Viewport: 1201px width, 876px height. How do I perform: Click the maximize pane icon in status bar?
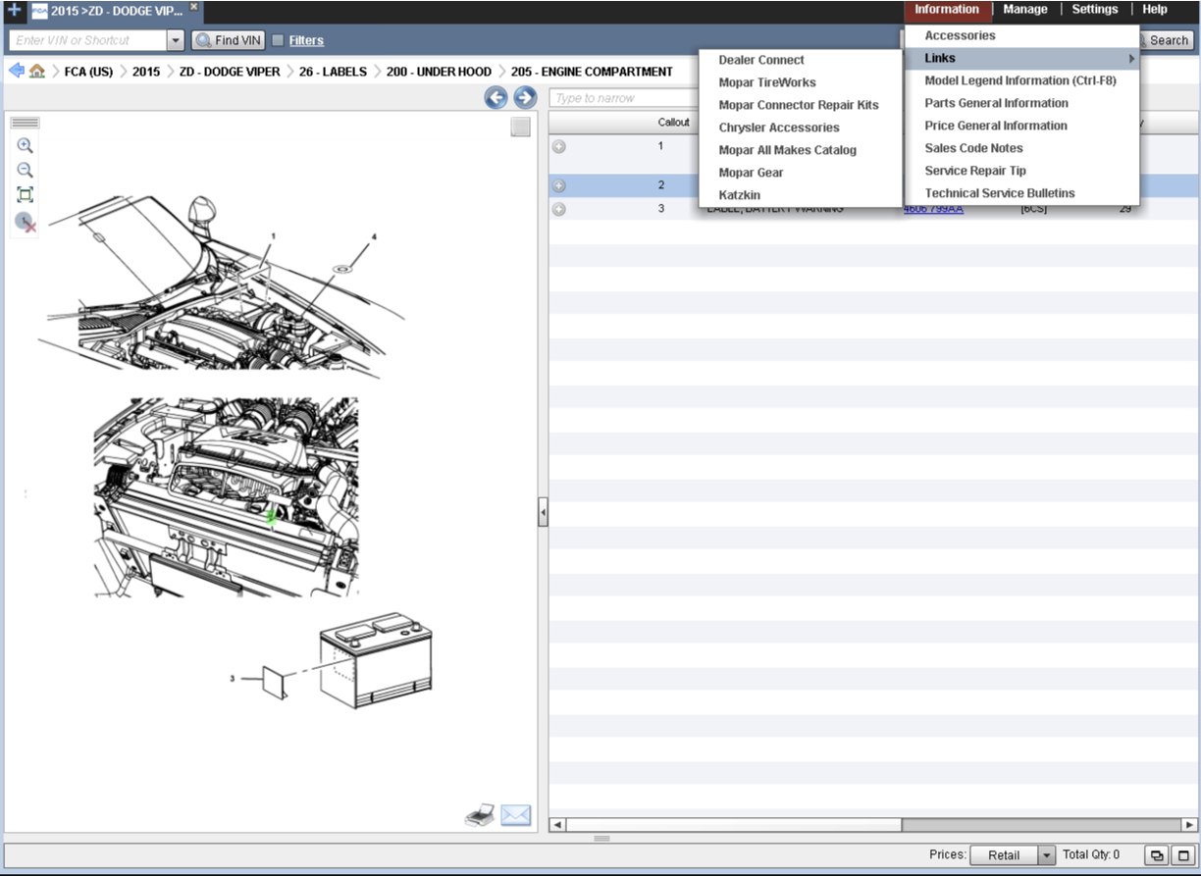click(x=1183, y=855)
